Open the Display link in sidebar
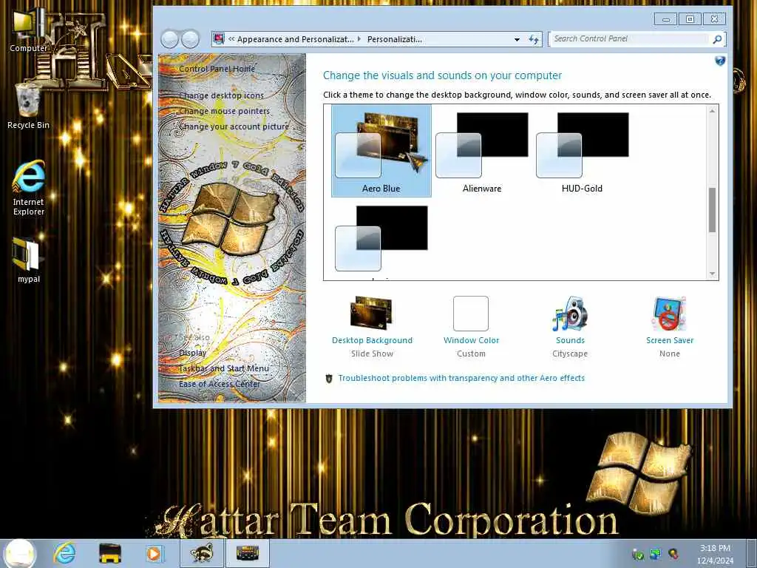 [x=193, y=353]
